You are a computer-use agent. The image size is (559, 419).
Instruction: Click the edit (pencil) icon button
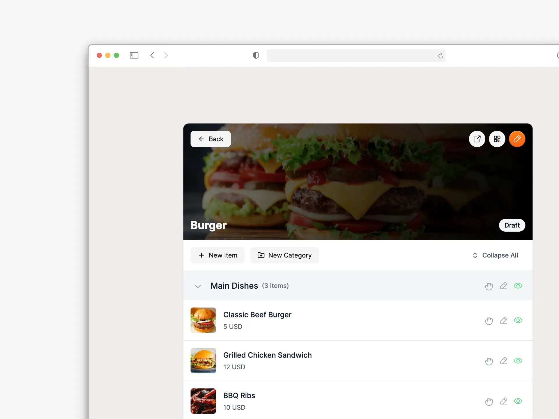point(517,139)
